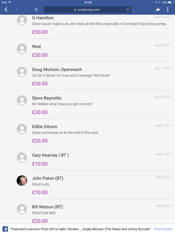This screenshot has width=175, height=234.
Task: Tap G Hamilton's avatar placeholder
Action: [22, 20]
